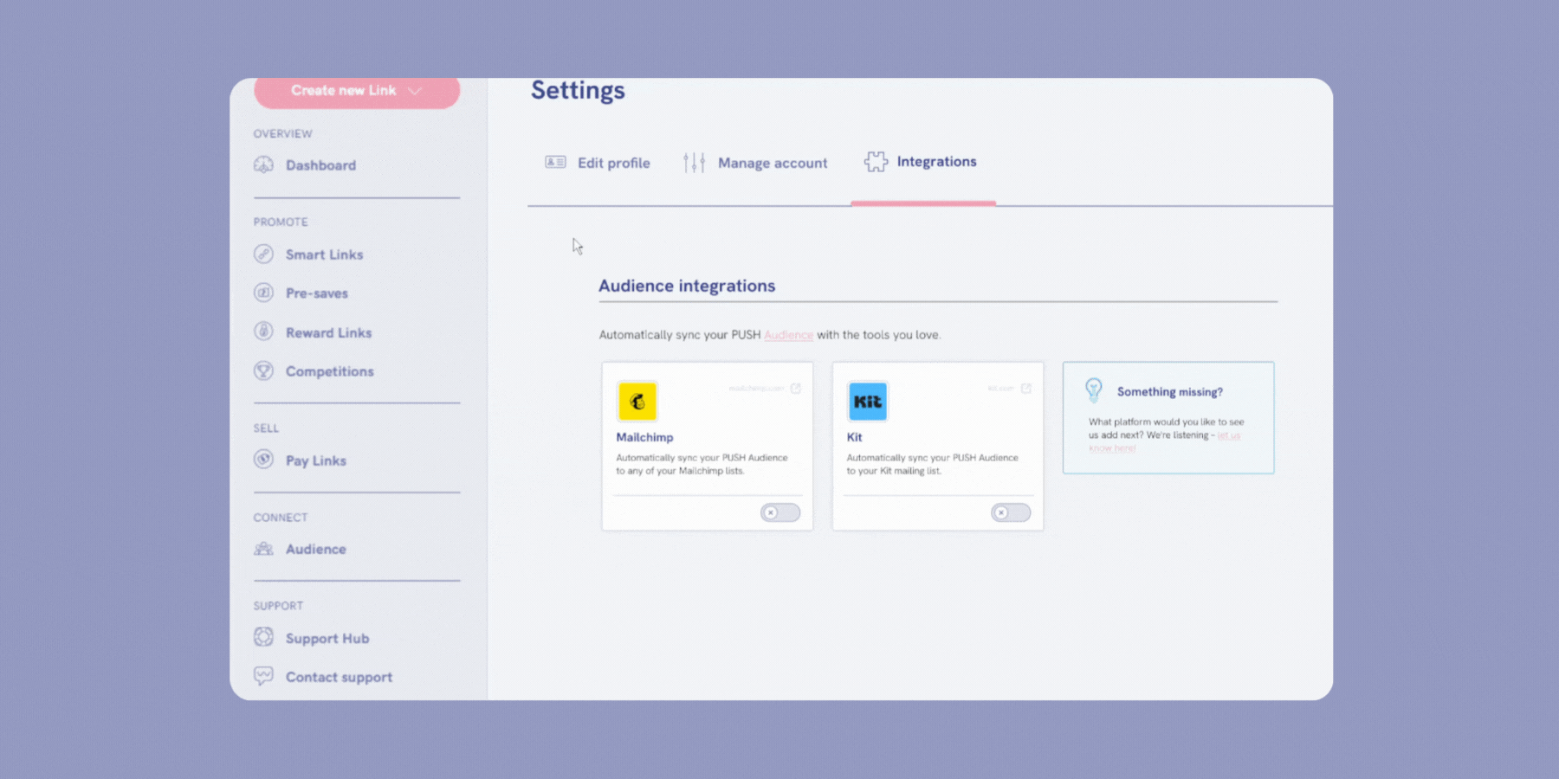Screen dimensions: 1559x779
Task: Open mailchimp.com external link icon
Action: [796, 389]
